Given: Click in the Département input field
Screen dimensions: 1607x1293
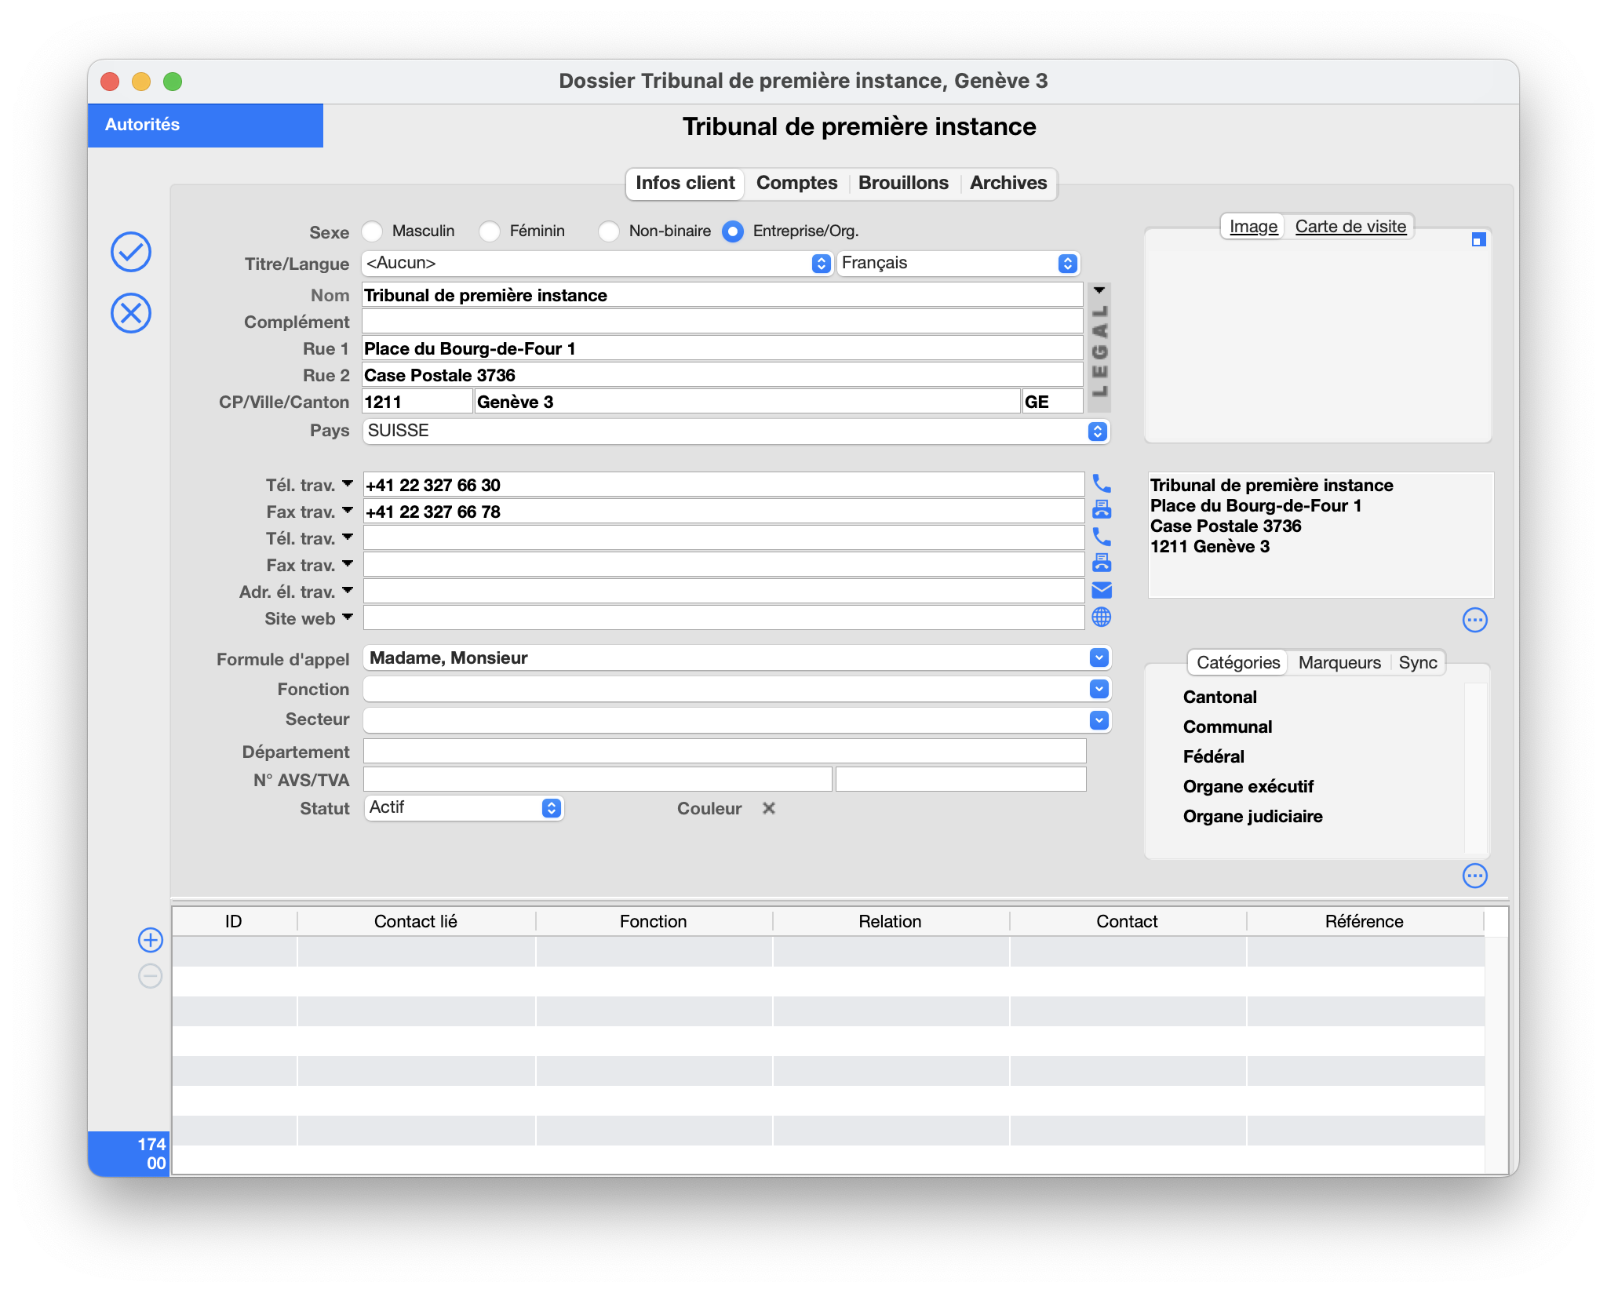Looking at the screenshot, I should pos(725,752).
